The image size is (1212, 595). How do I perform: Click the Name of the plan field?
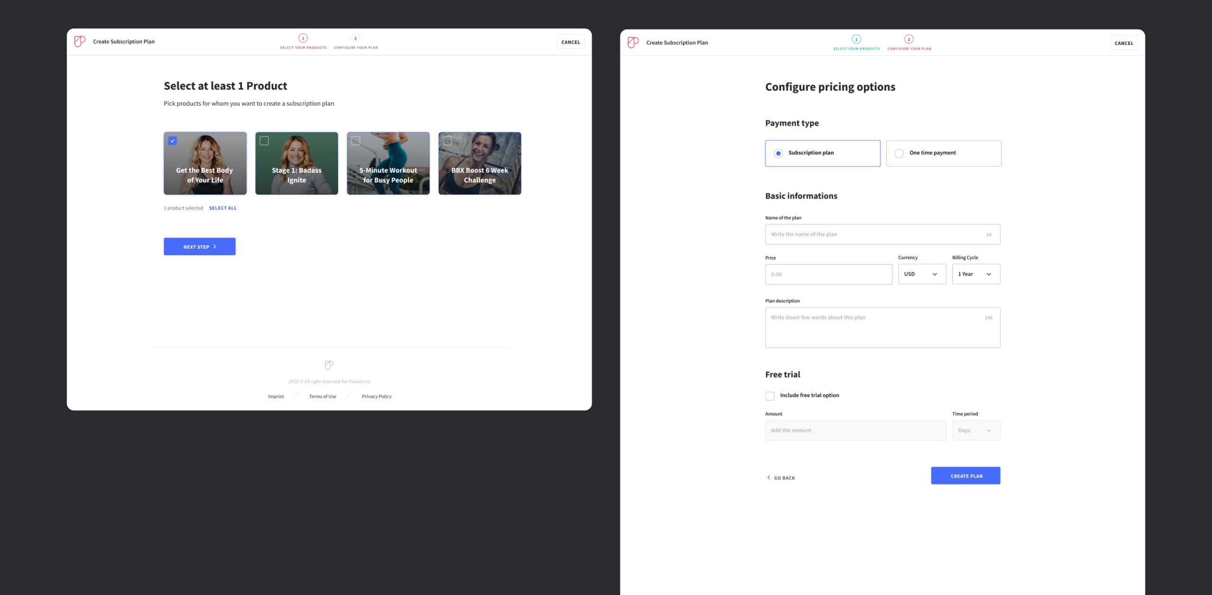pyautogui.click(x=876, y=234)
